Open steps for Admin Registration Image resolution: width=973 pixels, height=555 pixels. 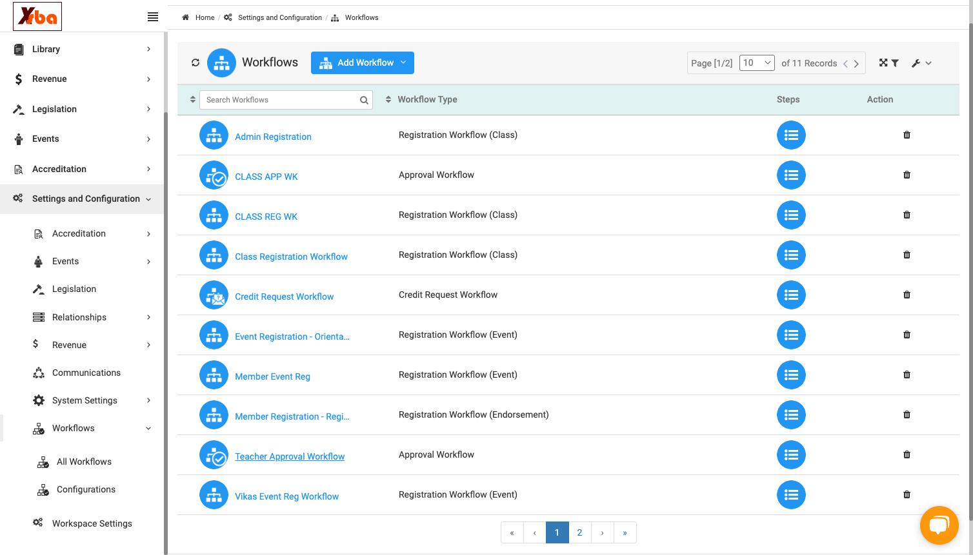tap(791, 135)
